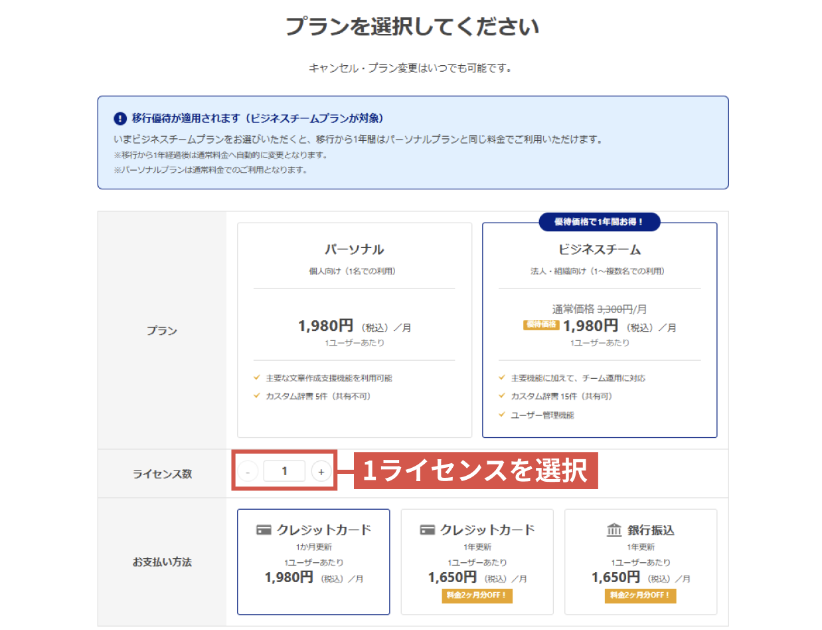
Task: Click 1,980円 price in パーソナル card
Action: 325,326
